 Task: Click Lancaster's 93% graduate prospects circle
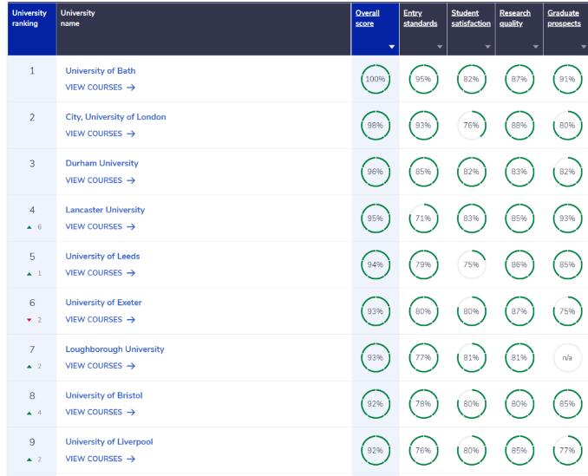point(567,218)
